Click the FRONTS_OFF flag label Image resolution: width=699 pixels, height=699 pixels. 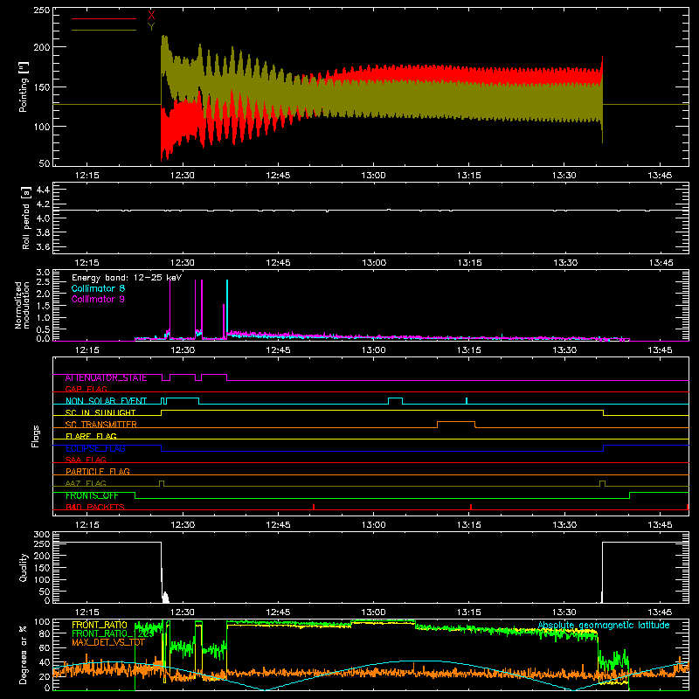(92, 495)
